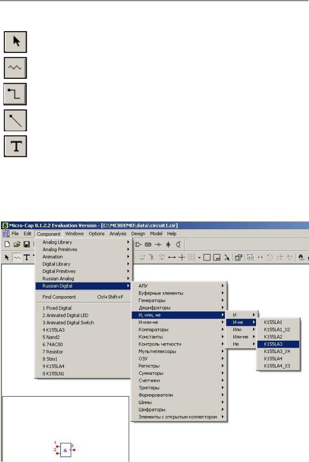
Task: Click the properties window toolbar icon
Action: coord(238,257)
